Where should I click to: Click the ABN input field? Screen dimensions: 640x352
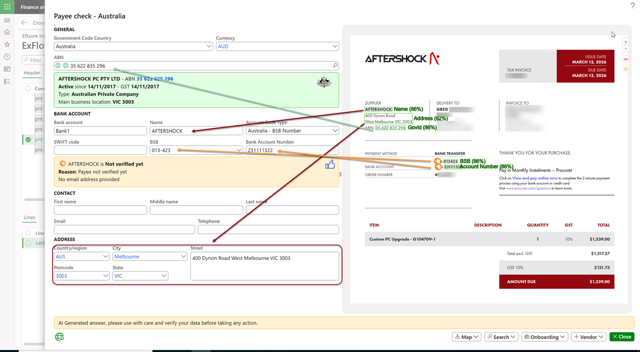coord(196,66)
